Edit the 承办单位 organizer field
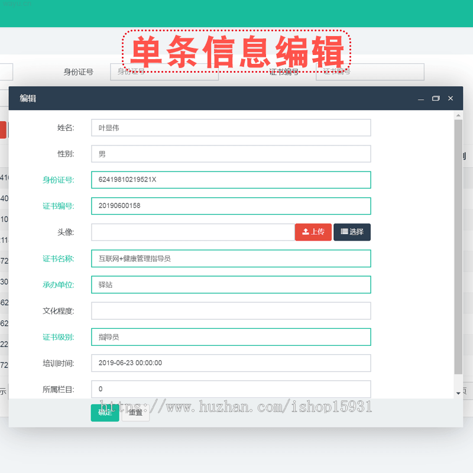473x473 pixels. pos(231,284)
